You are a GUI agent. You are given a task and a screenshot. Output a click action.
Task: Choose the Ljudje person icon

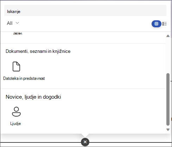pyautogui.click(x=16, y=112)
